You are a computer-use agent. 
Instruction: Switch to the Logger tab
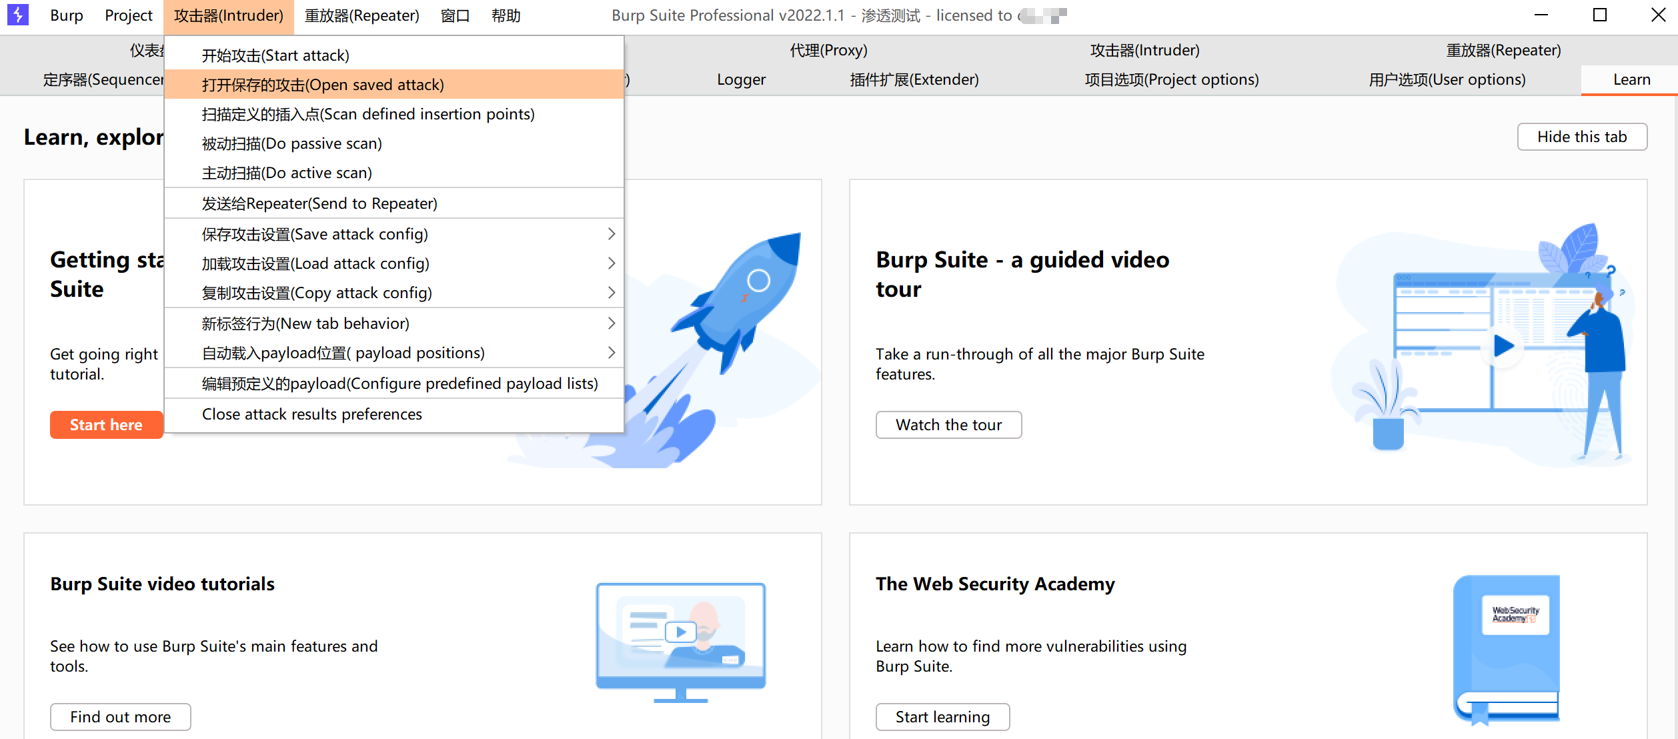click(x=741, y=79)
